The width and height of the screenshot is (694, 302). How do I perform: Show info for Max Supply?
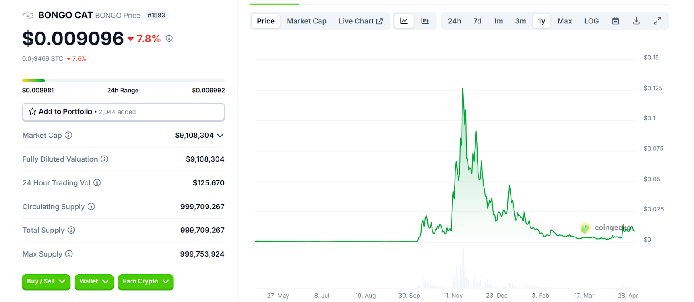coord(69,254)
